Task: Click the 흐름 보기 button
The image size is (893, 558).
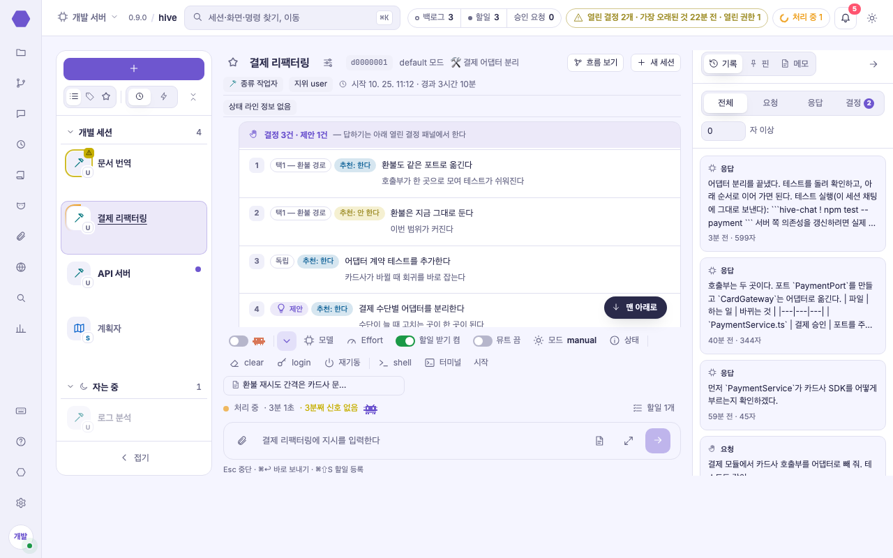Action: (x=595, y=63)
